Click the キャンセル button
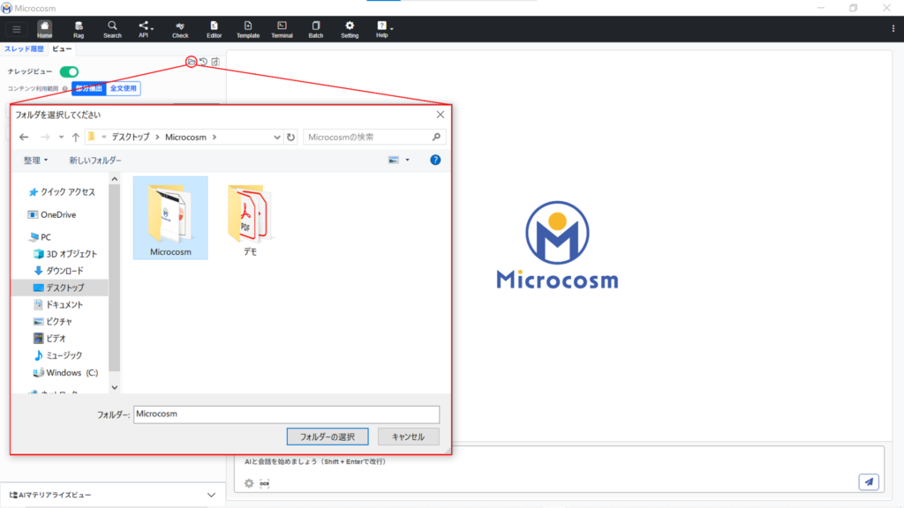This screenshot has height=508, width=904. click(x=408, y=437)
